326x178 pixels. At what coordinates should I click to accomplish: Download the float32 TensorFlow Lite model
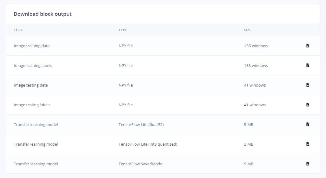(x=308, y=124)
